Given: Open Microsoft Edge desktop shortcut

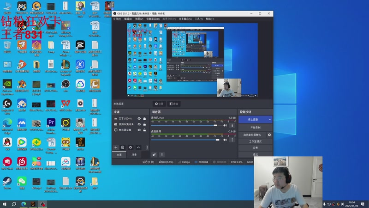Looking at the screenshot, I should click(7, 126).
